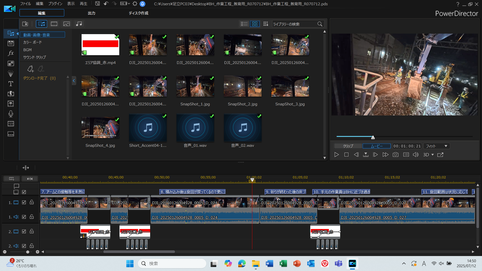Click the play button in preview
482x271 pixels.
[337, 155]
